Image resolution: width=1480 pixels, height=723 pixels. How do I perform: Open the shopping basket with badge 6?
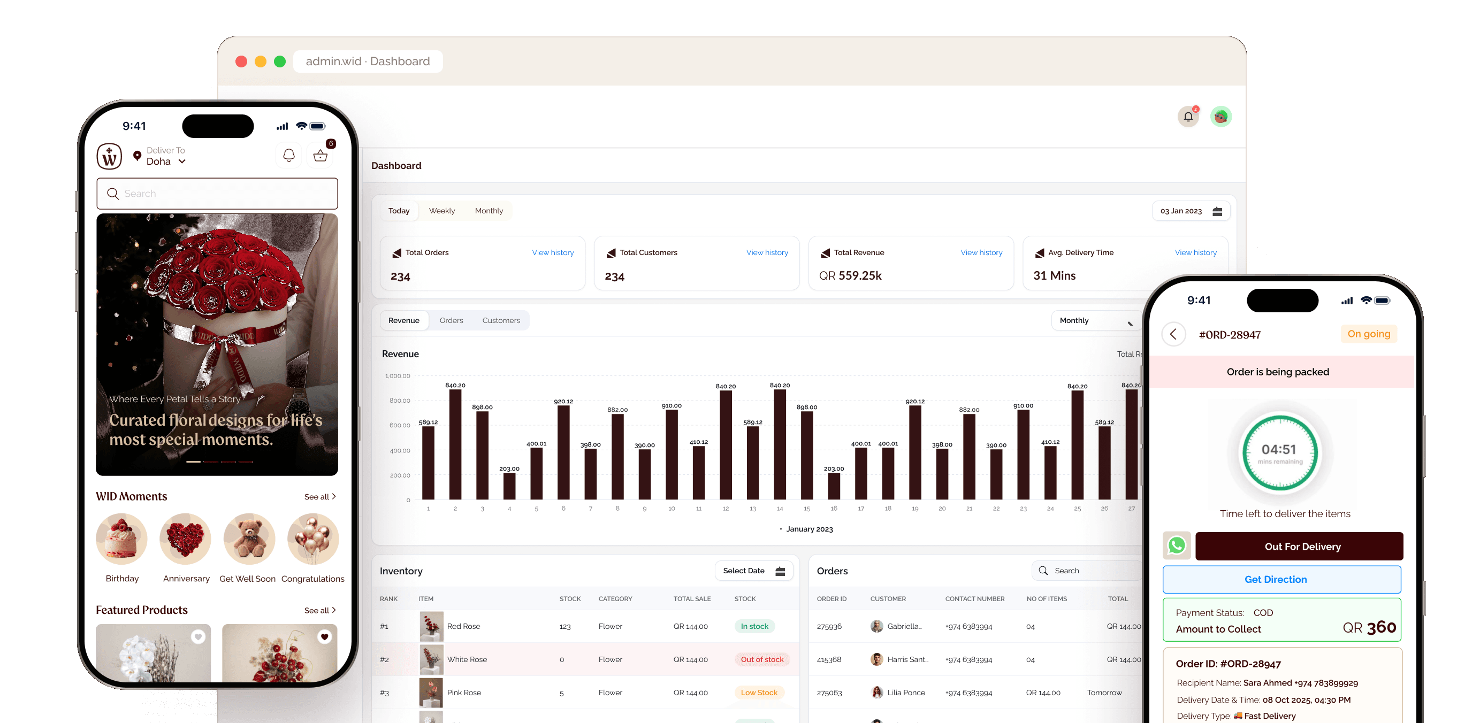pos(321,155)
